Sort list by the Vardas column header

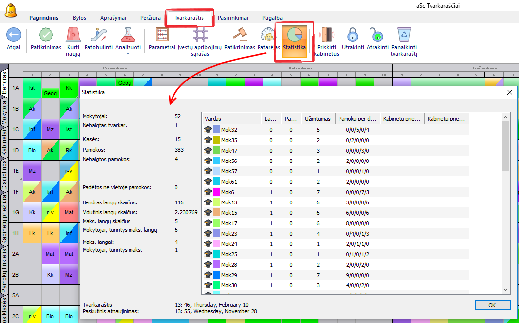pos(231,119)
